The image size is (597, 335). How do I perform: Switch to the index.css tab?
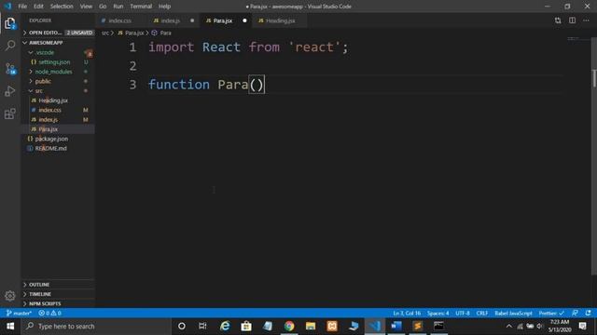(x=120, y=20)
